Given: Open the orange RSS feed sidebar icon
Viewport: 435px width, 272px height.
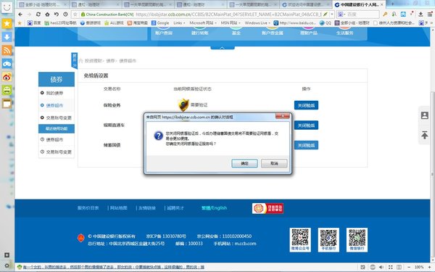Looking at the screenshot, I should click(7, 50).
